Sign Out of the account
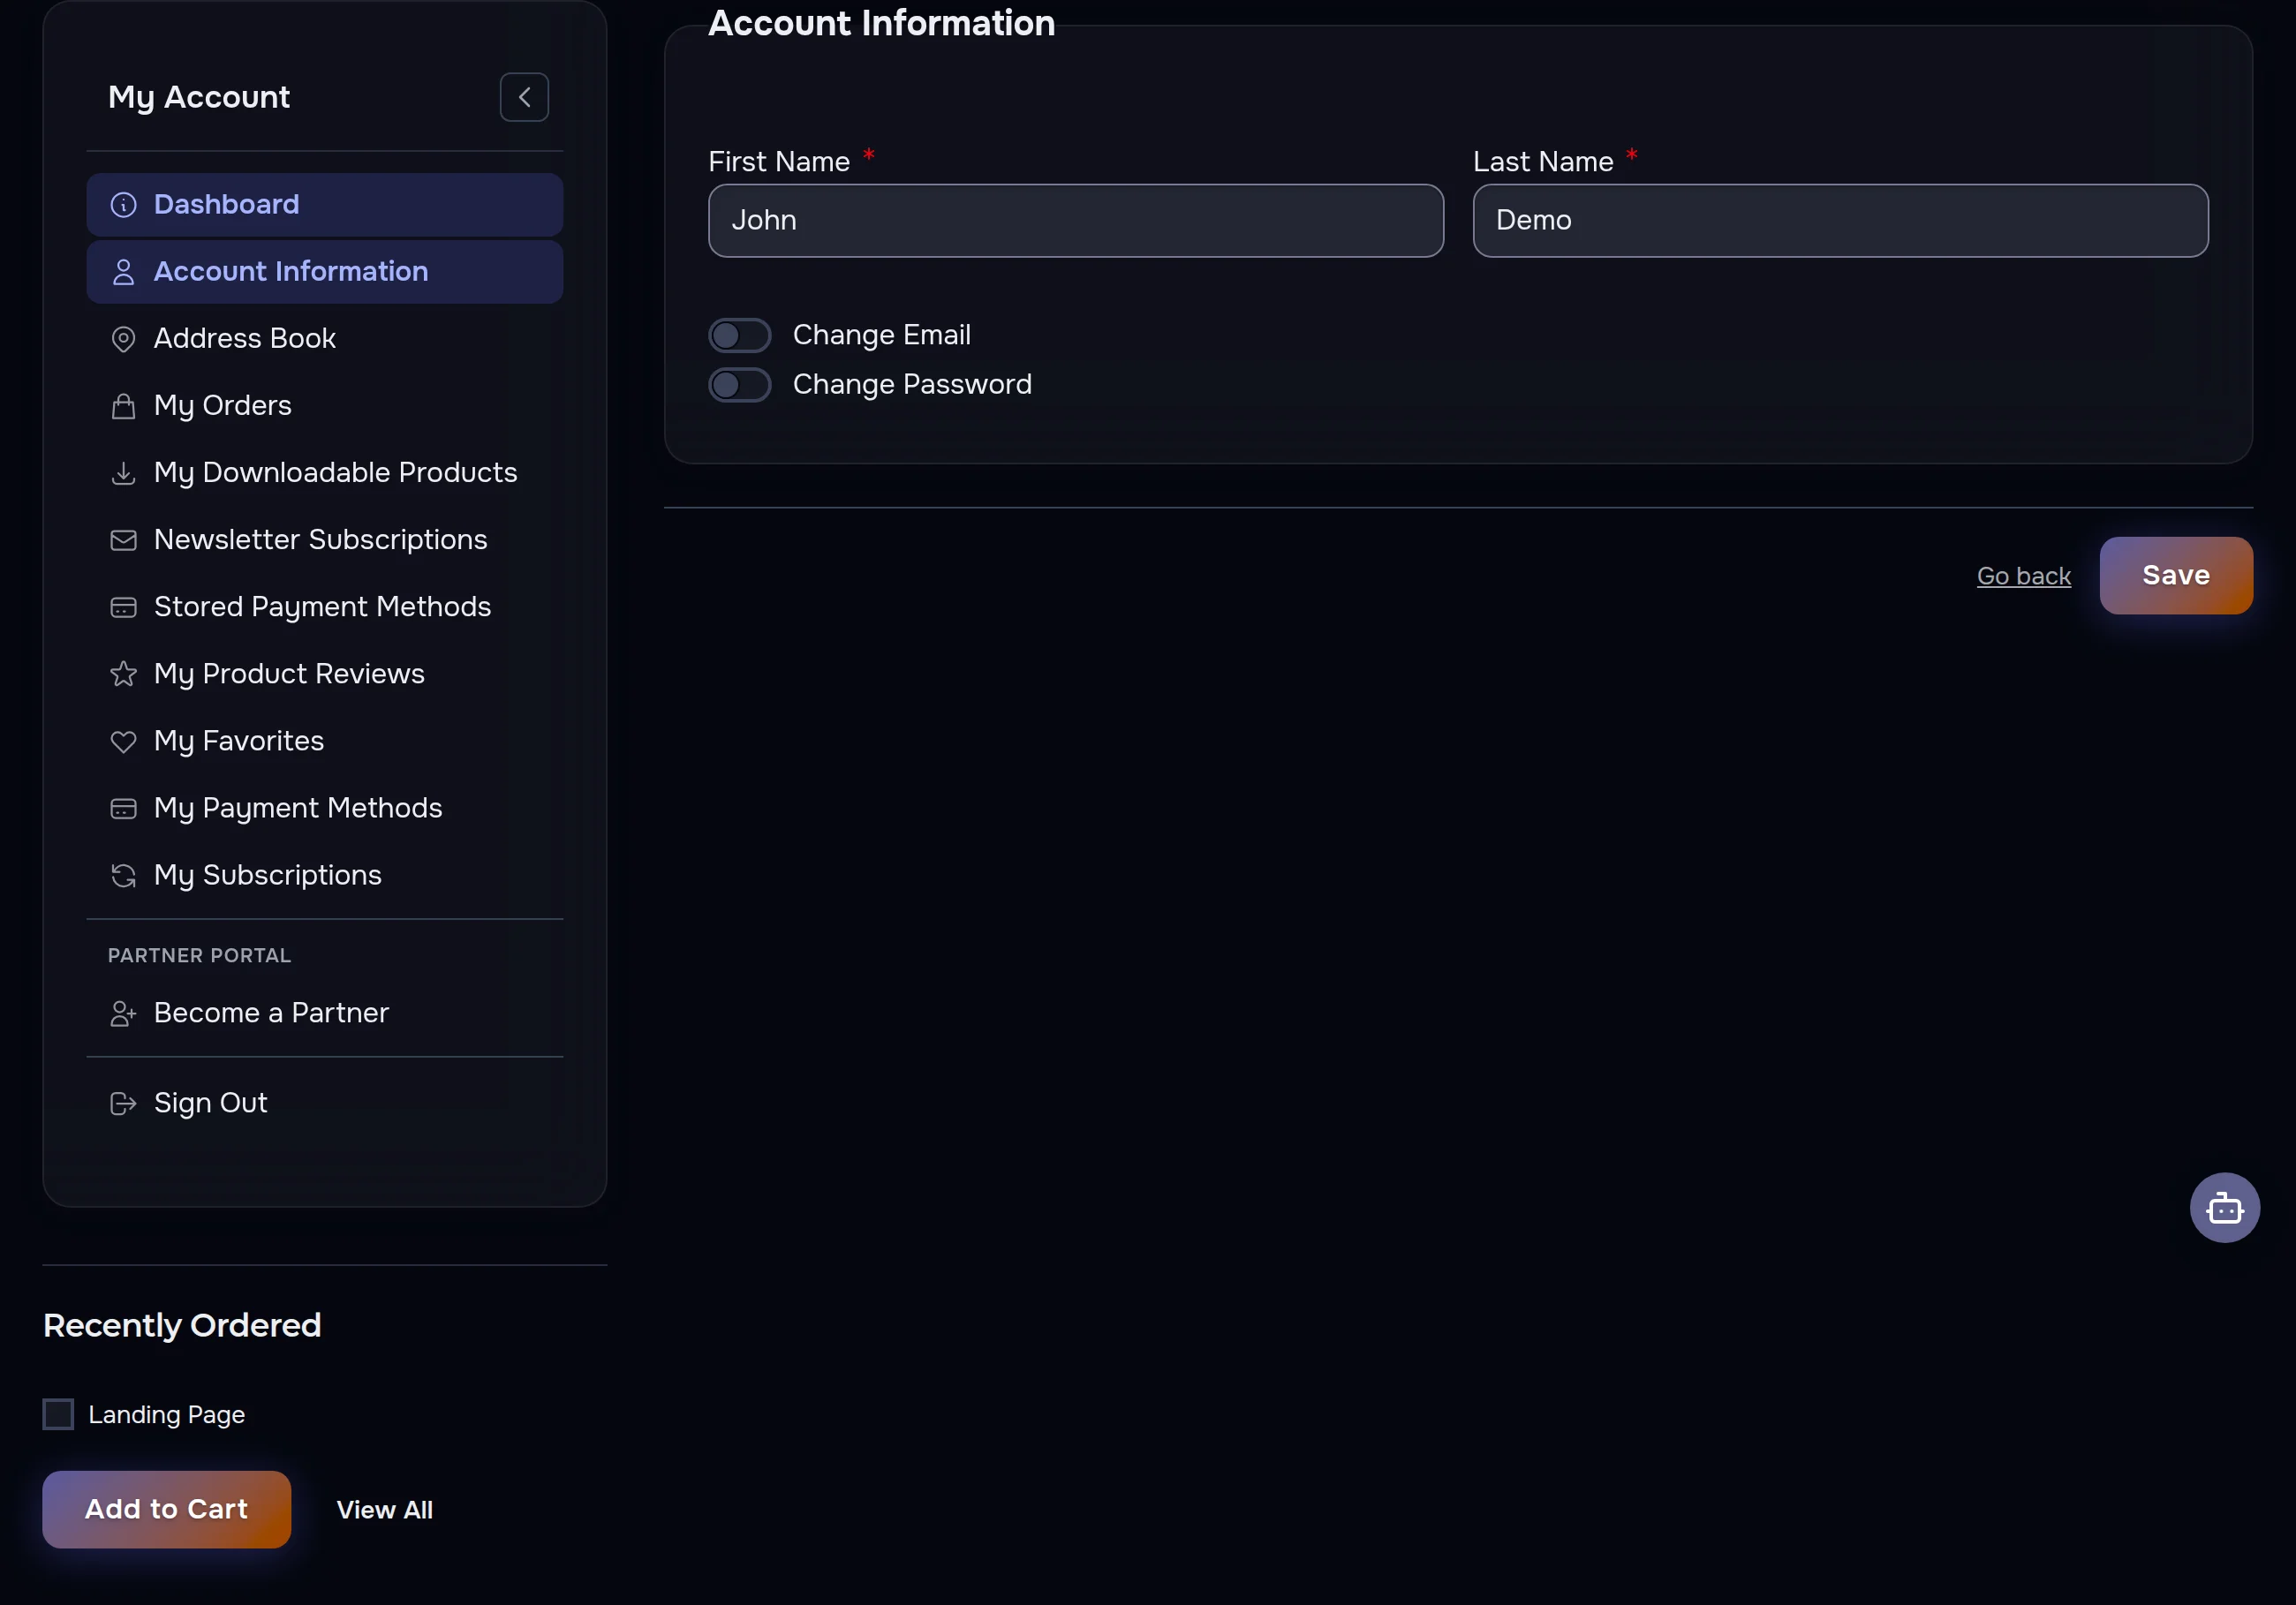This screenshot has width=2296, height=1605. coord(324,1103)
